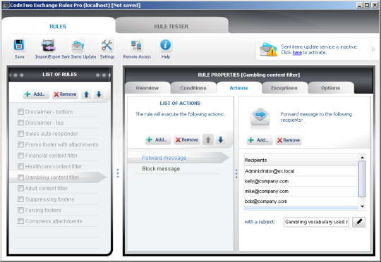This screenshot has height=262, width=381.
Task: Toggle Gambling content filter checkbox
Action: (x=20, y=177)
